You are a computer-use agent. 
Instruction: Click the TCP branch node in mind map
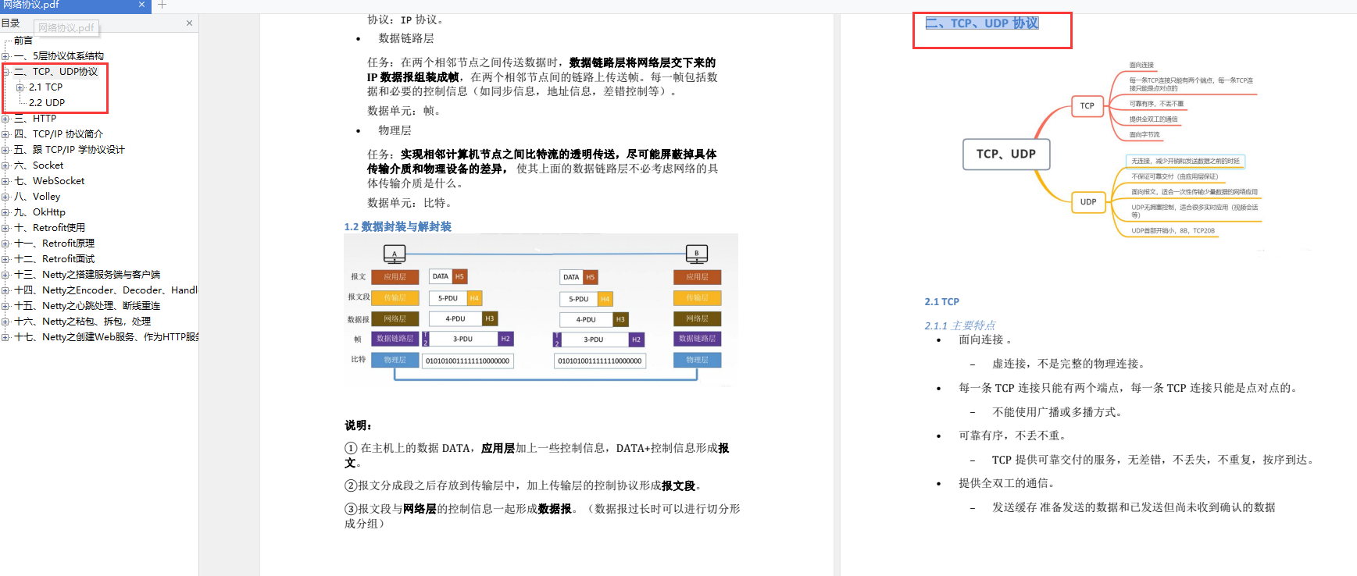[1087, 105]
